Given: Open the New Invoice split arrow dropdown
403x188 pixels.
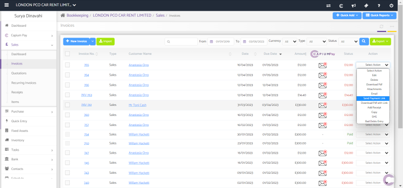Looking at the screenshot, I should pyautogui.click(x=93, y=41).
